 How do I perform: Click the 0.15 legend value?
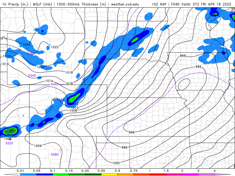(x=69, y=171)
